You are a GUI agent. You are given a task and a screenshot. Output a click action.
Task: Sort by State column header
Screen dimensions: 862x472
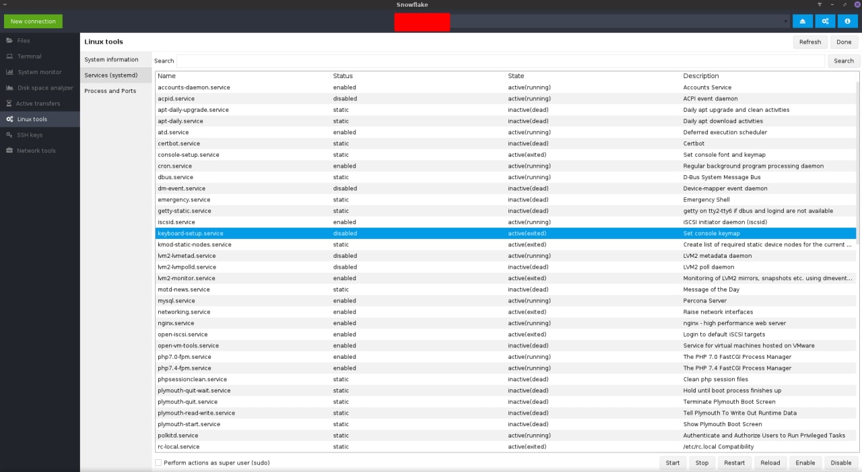(593, 76)
